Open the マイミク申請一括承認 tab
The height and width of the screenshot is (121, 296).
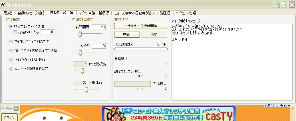tap(94, 13)
